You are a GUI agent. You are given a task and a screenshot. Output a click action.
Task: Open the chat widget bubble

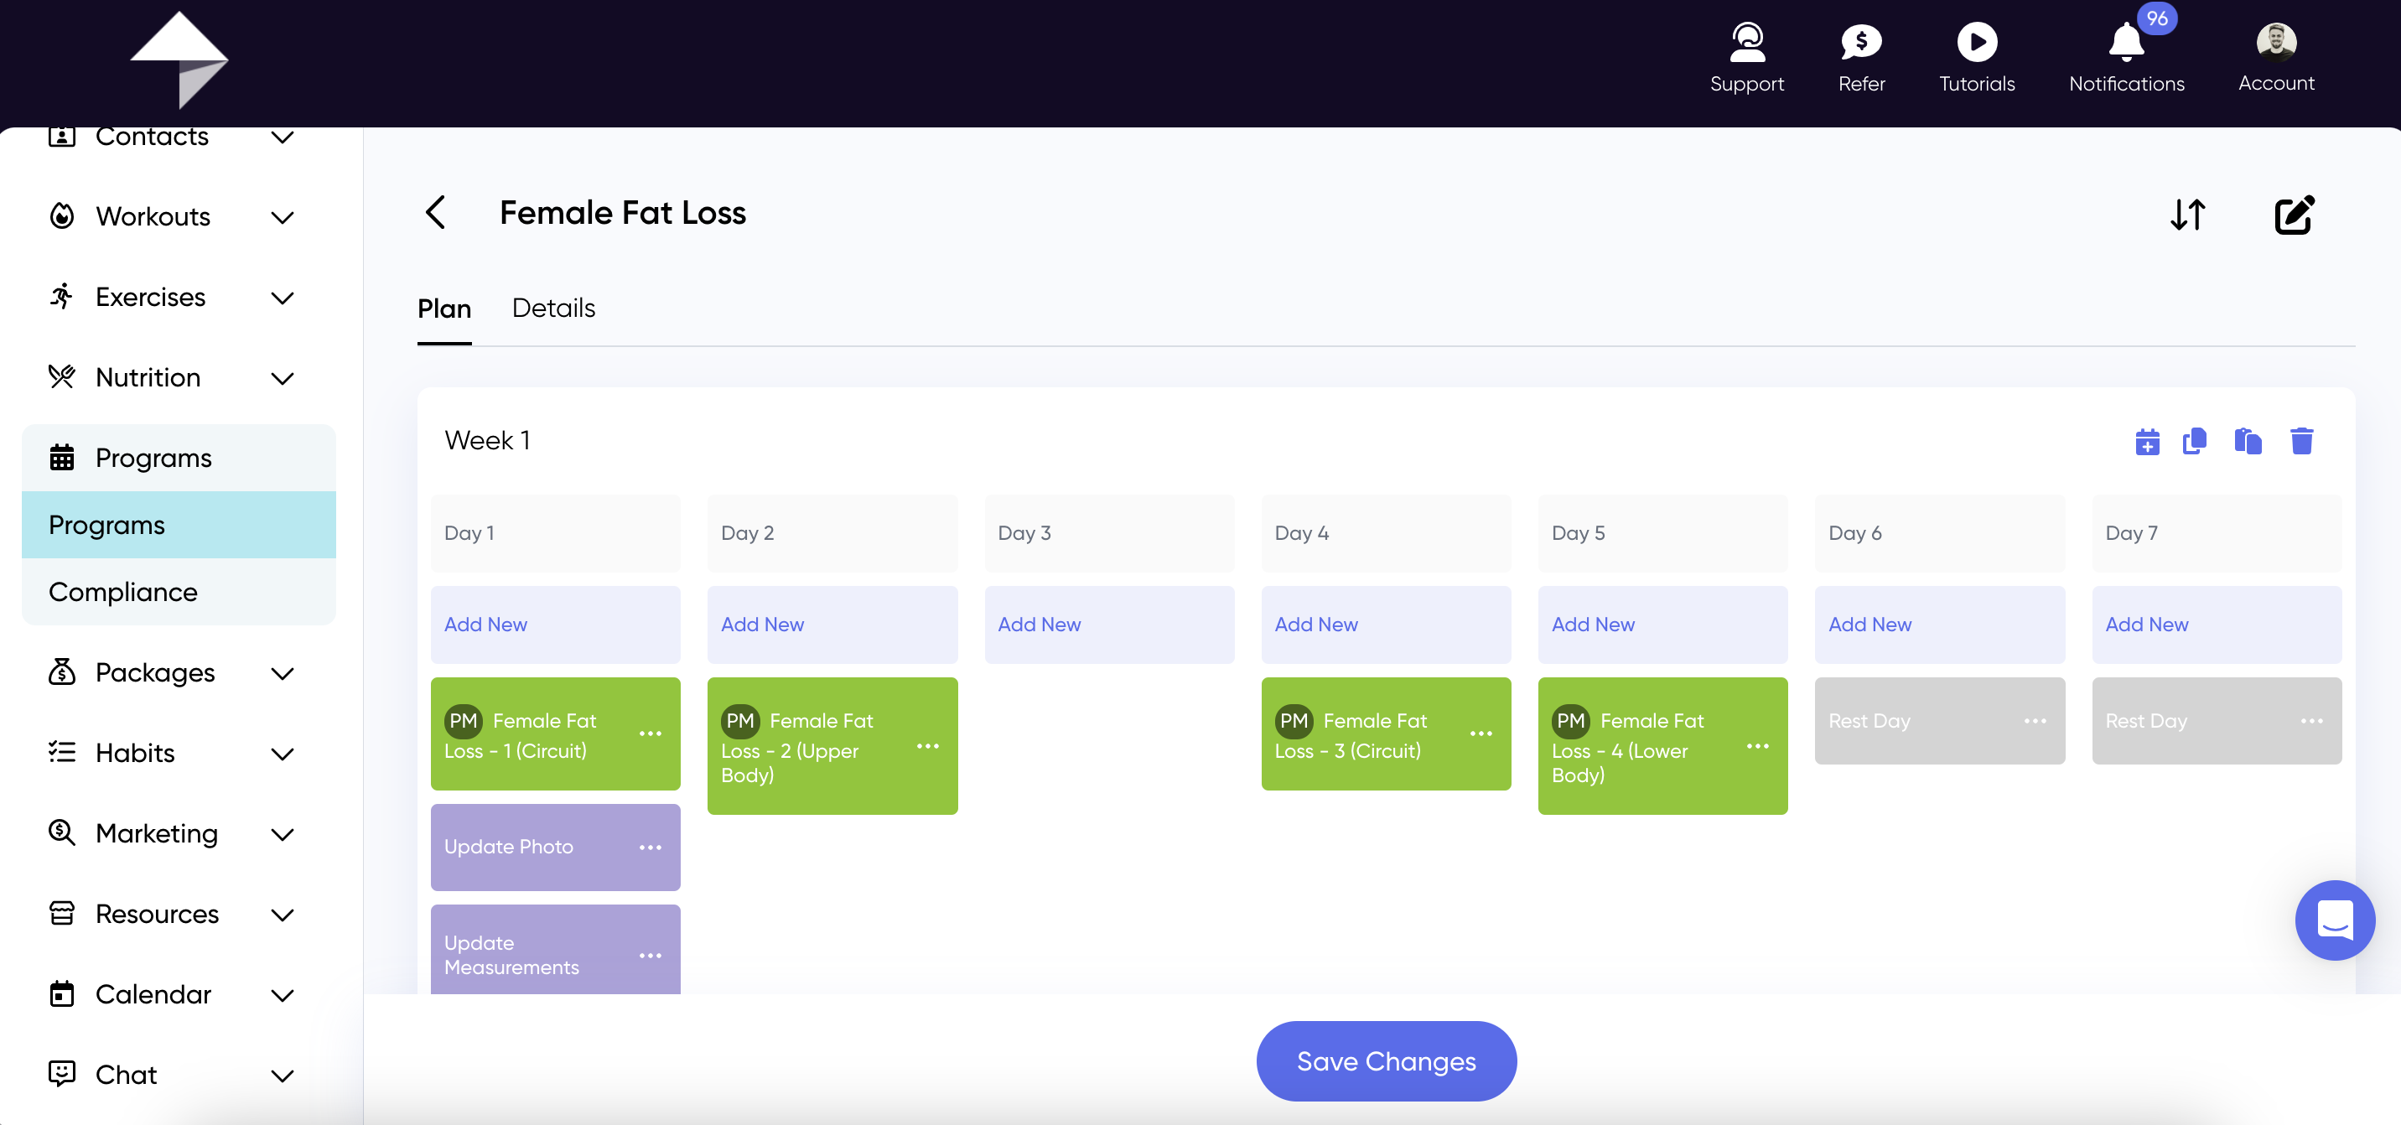pyautogui.click(x=2335, y=920)
